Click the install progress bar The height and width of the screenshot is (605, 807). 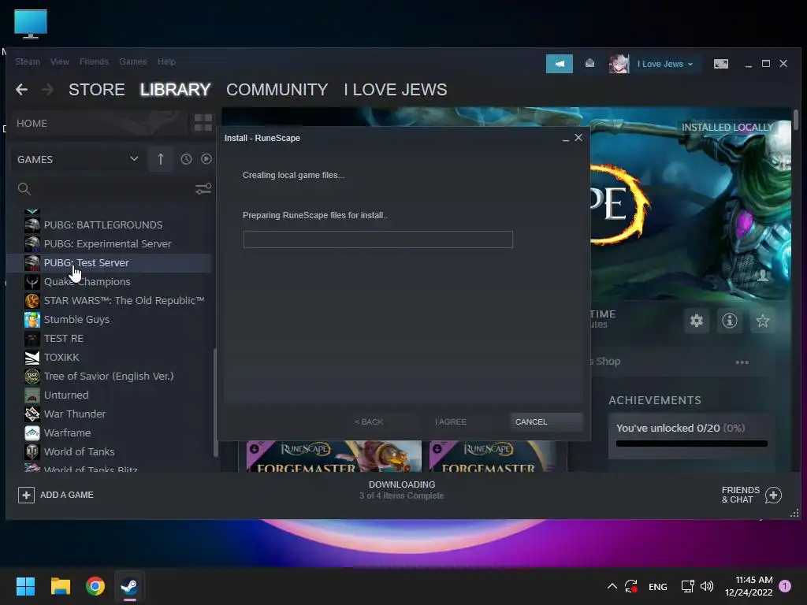(378, 239)
